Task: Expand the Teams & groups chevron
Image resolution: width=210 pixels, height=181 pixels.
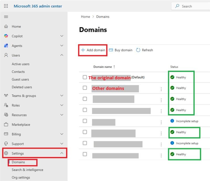Action: point(62,95)
